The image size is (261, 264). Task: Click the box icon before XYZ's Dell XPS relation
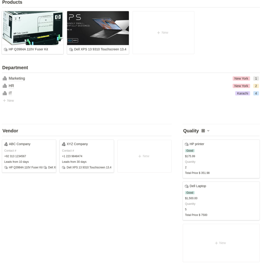(x=64, y=167)
